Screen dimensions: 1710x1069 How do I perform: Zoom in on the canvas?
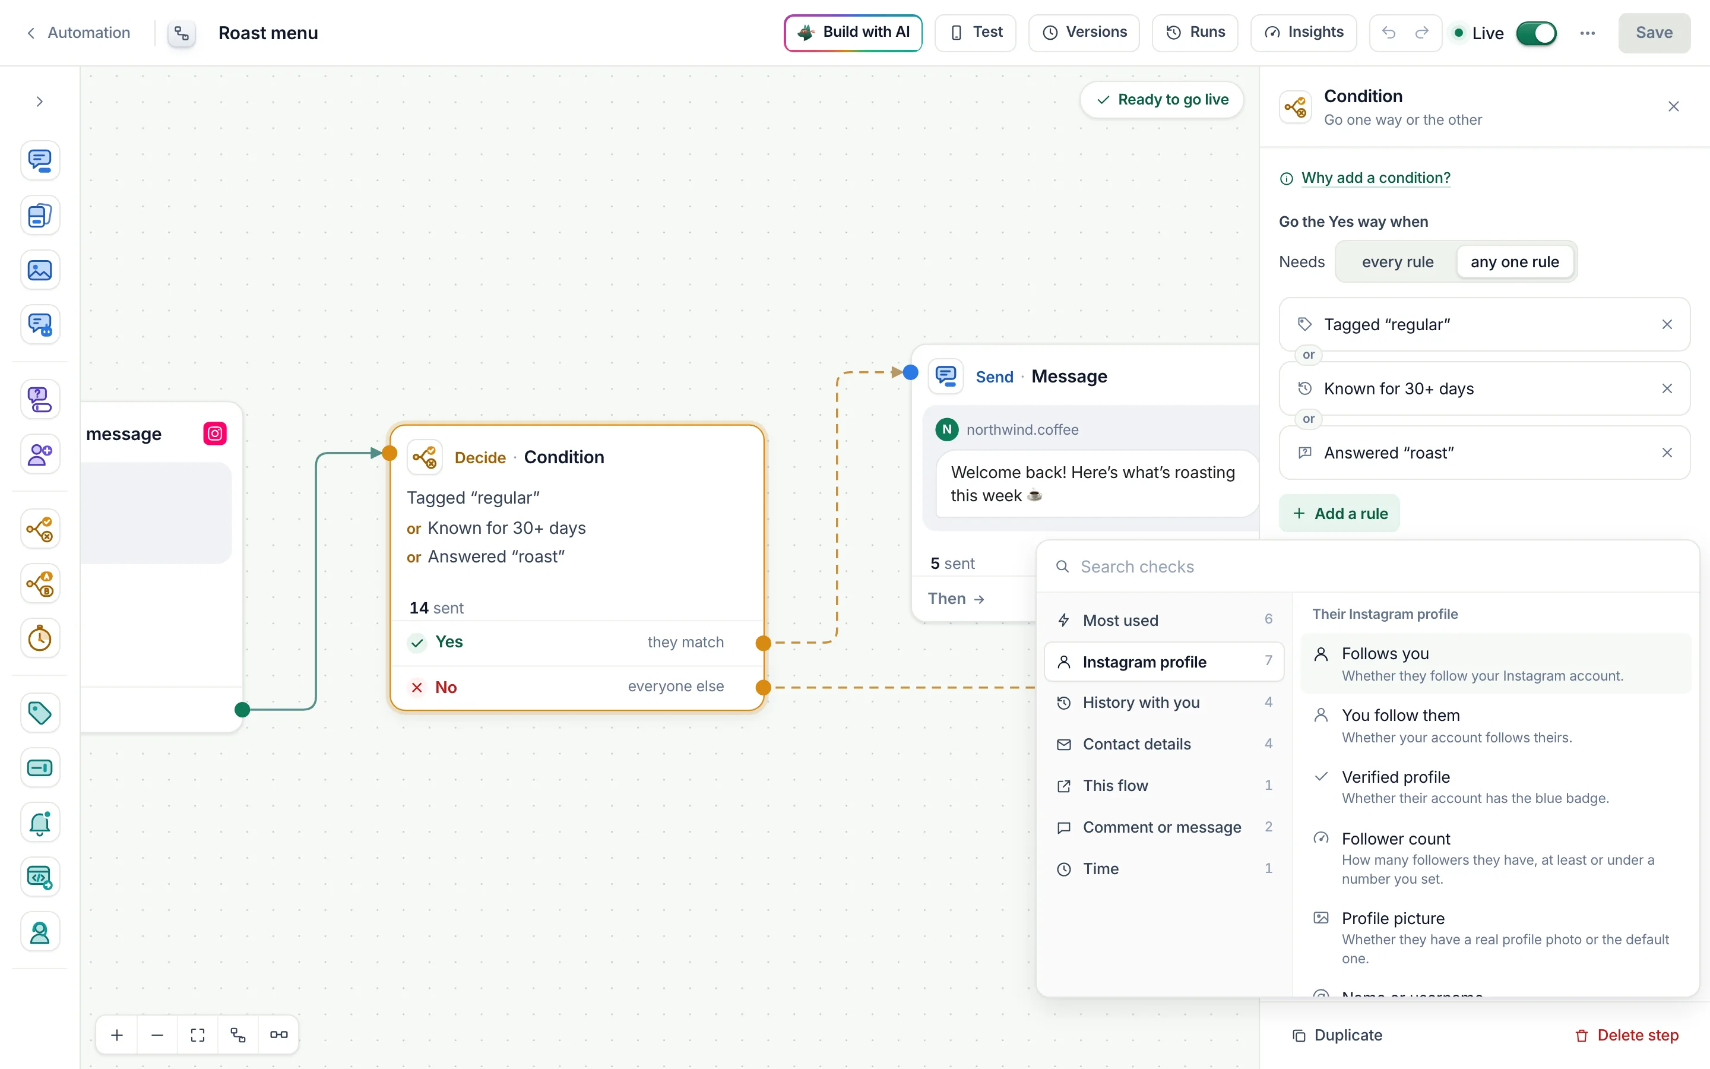click(x=118, y=1035)
